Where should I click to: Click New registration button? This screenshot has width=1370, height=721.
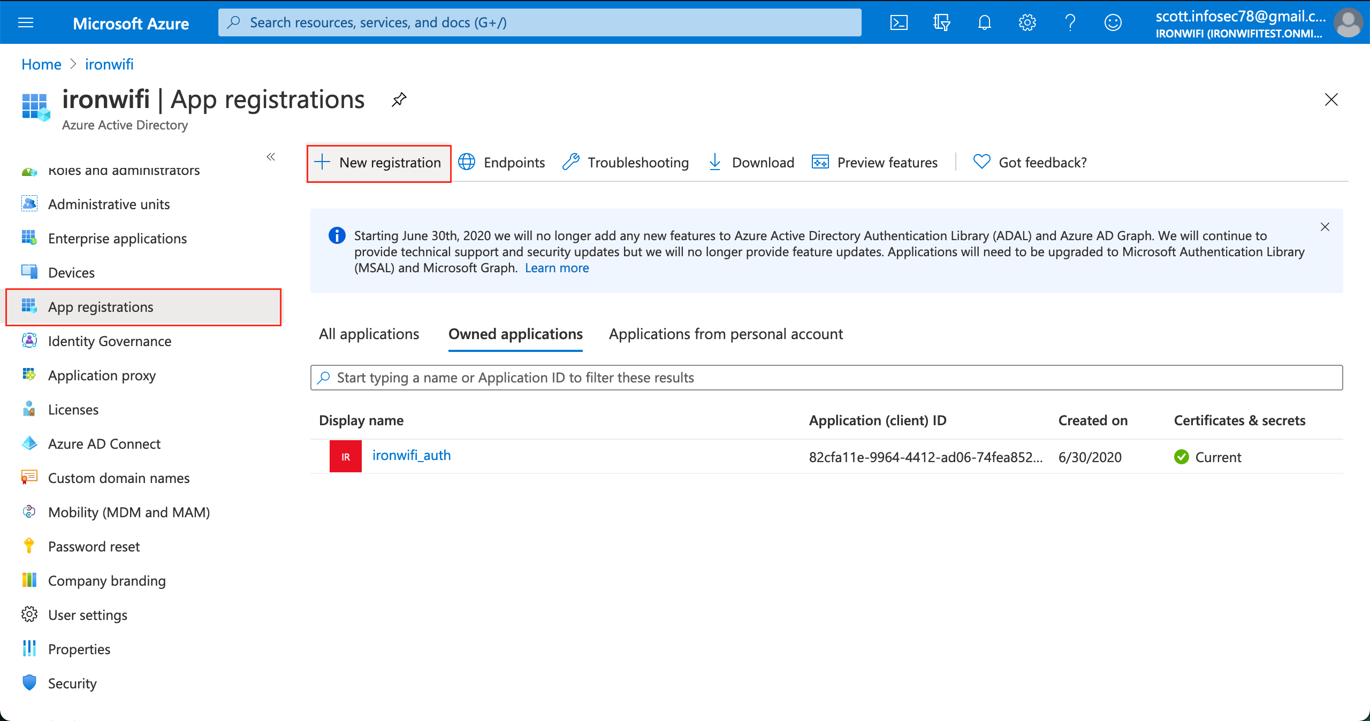click(x=379, y=163)
